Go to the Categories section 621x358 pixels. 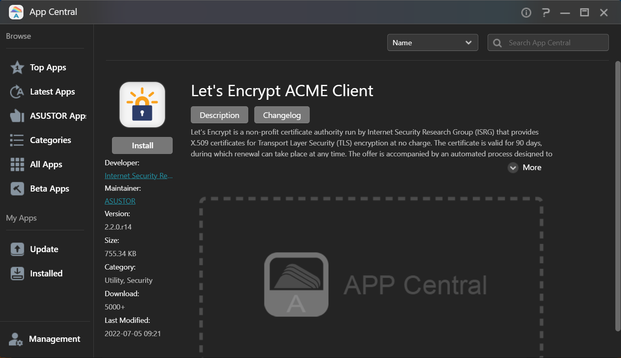pyautogui.click(x=51, y=140)
